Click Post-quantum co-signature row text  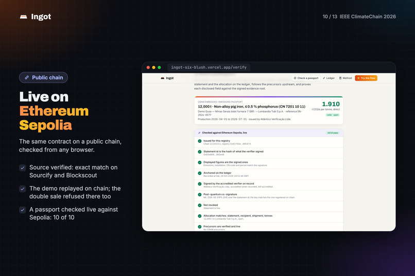[220, 194]
